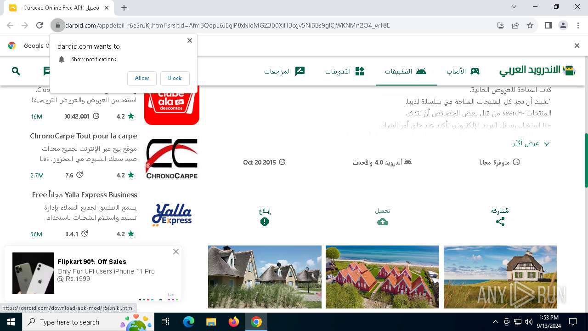Screen dimensions: 588x331
Task: Click the Clube Ala de Descontos logo
Action: 172,105
